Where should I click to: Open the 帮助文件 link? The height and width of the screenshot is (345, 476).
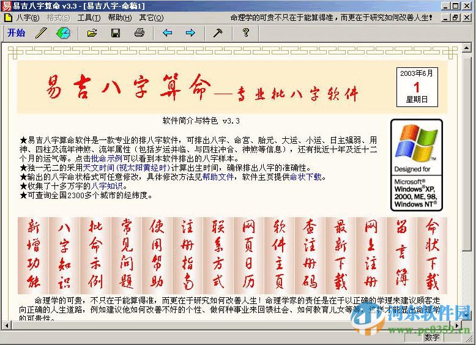218,177
